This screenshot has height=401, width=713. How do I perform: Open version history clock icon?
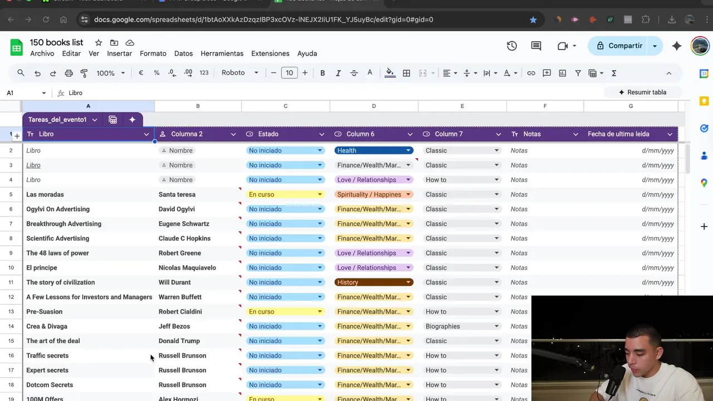point(512,46)
